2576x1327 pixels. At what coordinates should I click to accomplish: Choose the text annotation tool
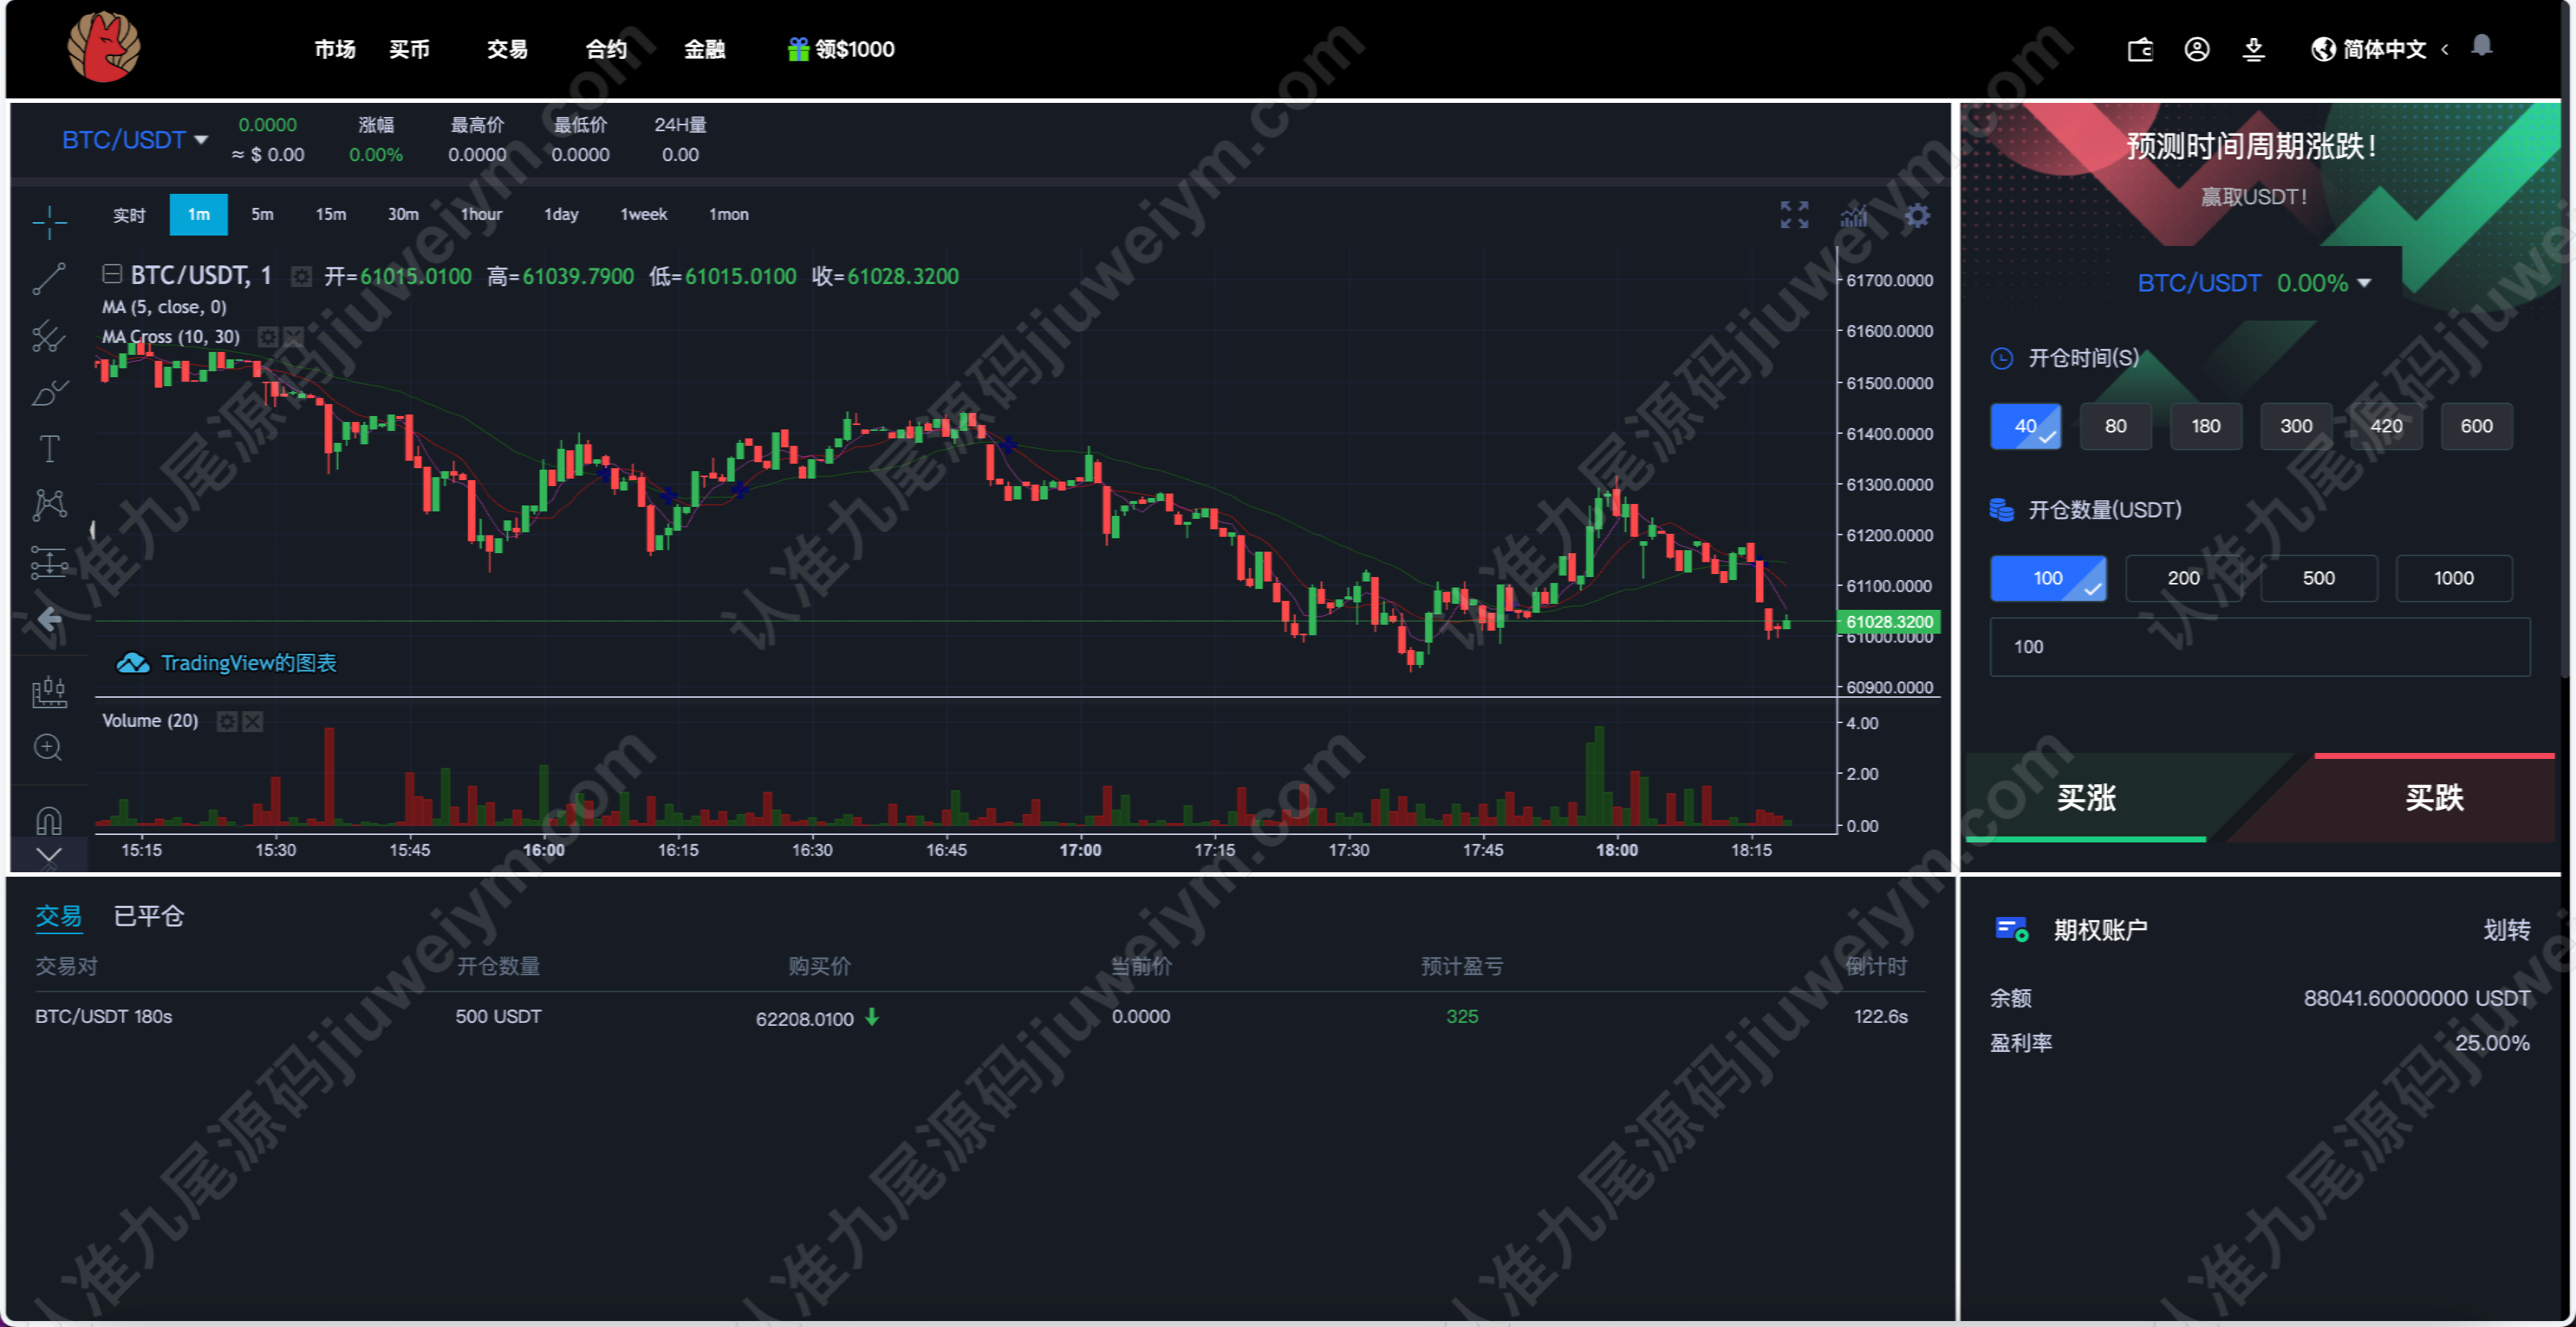coord(49,448)
